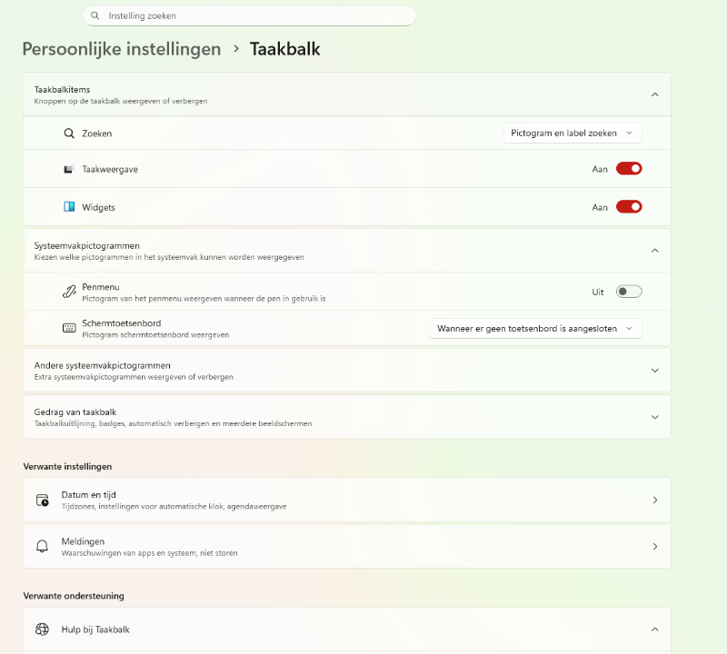Disable the Widgets toggle
Viewport: 727px width, 654px height.
(x=629, y=206)
